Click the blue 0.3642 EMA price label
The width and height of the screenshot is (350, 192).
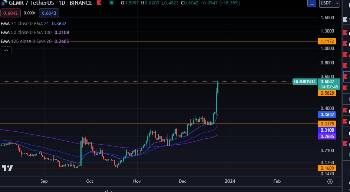327,114
